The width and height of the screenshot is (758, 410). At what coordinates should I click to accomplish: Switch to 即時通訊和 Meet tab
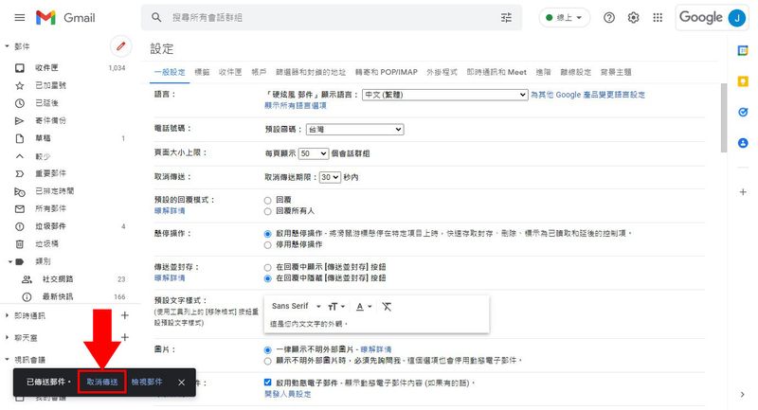[x=496, y=73]
